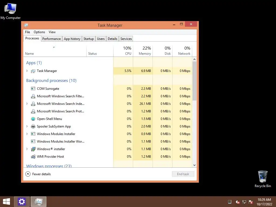Click the Windows Modules Installer icon
The image size is (276, 207).
33,134
